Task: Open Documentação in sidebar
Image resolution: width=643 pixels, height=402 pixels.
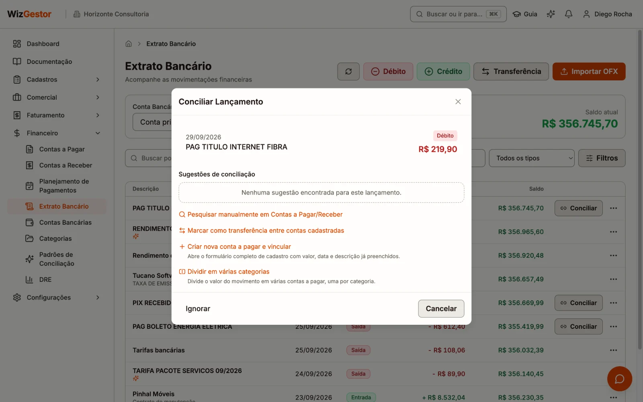Action: click(57, 62)
